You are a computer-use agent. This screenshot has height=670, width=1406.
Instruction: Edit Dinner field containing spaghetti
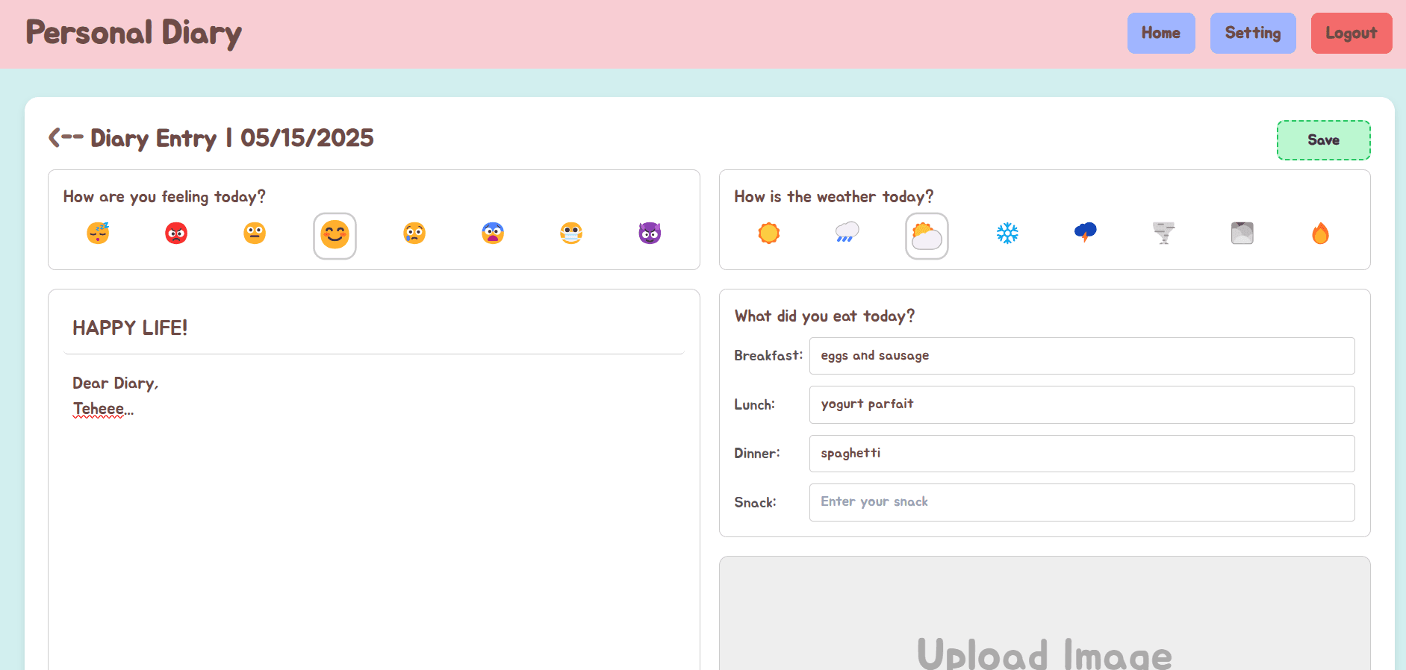(1082, 454)
